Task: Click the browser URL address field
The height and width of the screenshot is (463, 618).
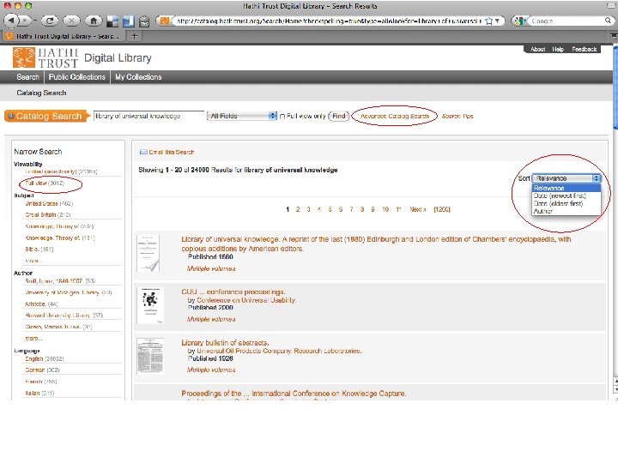Action: [328, 21]
